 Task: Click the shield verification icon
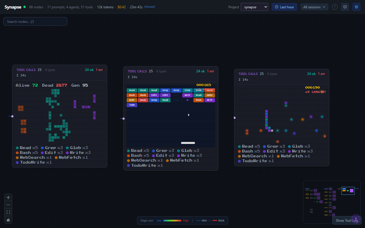click(x=345, y=7)
